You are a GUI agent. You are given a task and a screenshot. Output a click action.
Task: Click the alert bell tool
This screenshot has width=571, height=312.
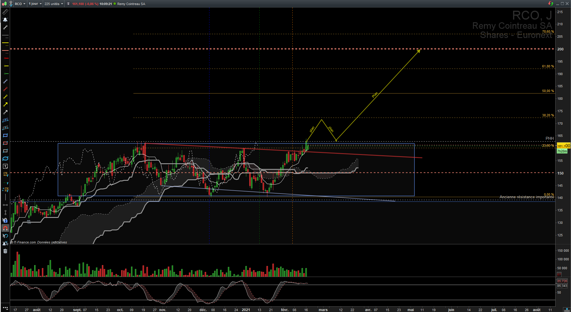pos(5,20)
